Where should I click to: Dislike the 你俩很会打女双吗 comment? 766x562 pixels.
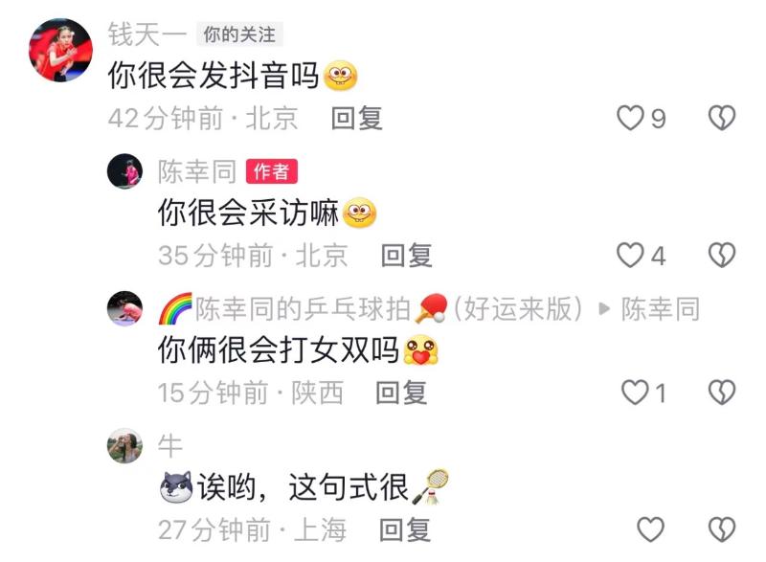tap(722, 393)
